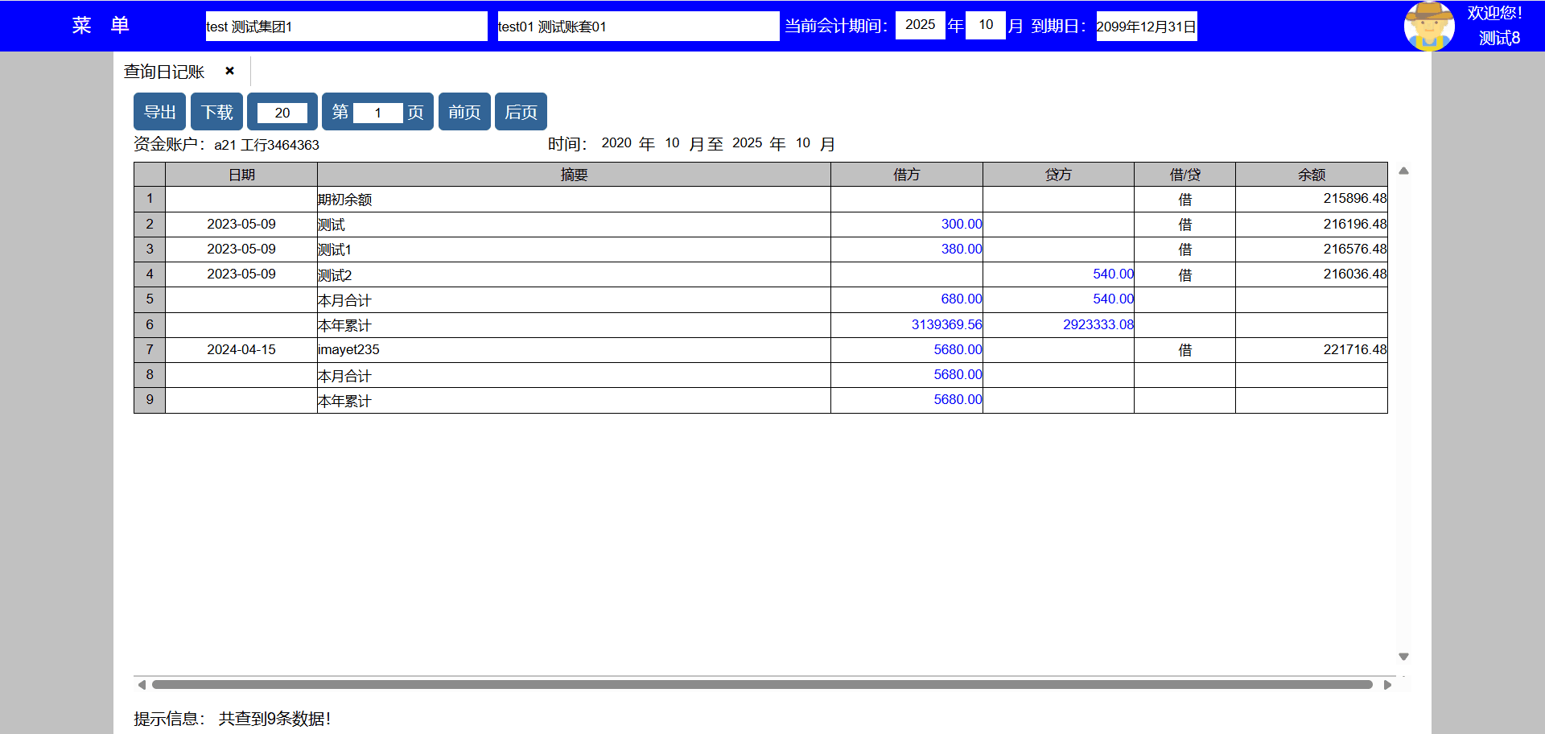Click the accounting period year 2025 field

point(920,25)
